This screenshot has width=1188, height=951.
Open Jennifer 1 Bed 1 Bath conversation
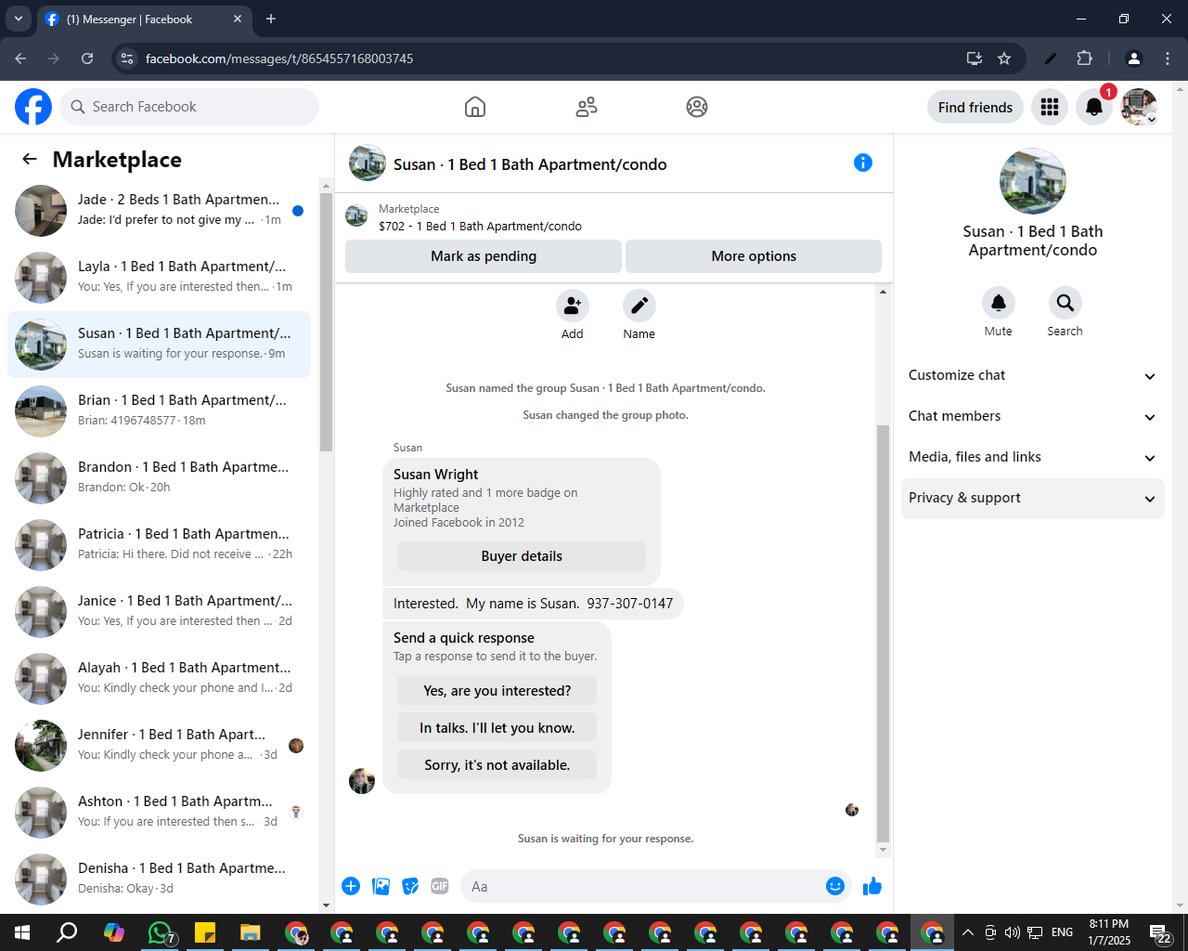[x=160, y=746]
